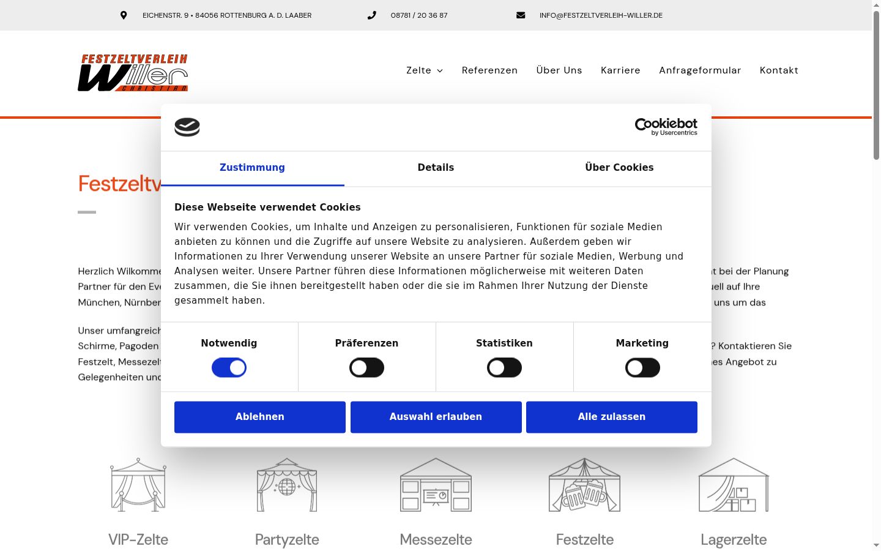Enable the Präferenzen cookie switch
This screenshot has height=551, width=881.
tap(366, 368)
